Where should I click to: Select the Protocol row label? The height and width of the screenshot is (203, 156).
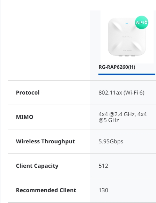28,92
